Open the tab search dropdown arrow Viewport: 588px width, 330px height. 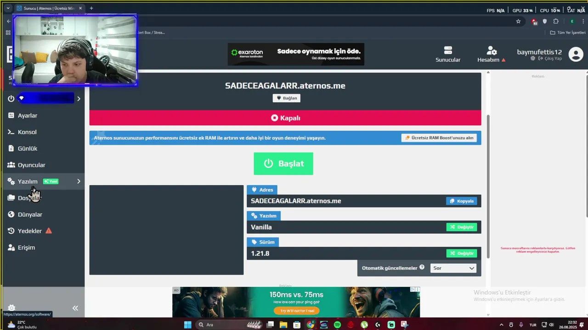[x=8, y=8]
